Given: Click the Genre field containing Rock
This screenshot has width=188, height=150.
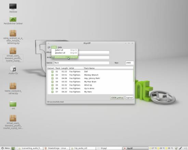Looking at the screenshot, I should (x=82, y=63).
